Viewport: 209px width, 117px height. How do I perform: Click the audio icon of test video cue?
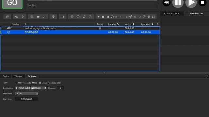tap(8, 28)
